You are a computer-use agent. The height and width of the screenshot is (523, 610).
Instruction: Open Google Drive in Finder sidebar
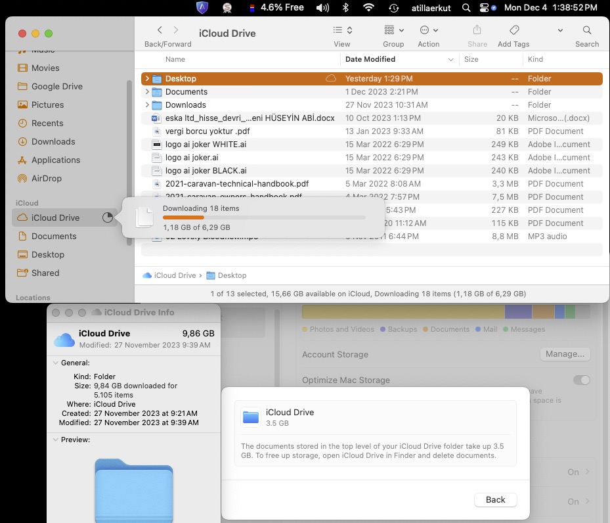pyautogui.click(x=50, y=86)
